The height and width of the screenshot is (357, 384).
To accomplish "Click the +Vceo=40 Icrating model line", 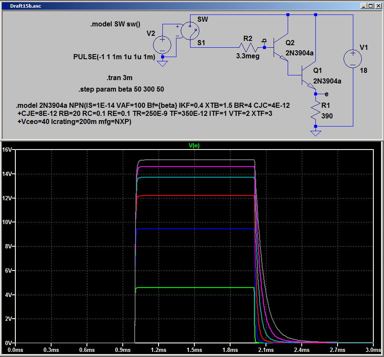I will coord(74,121).
